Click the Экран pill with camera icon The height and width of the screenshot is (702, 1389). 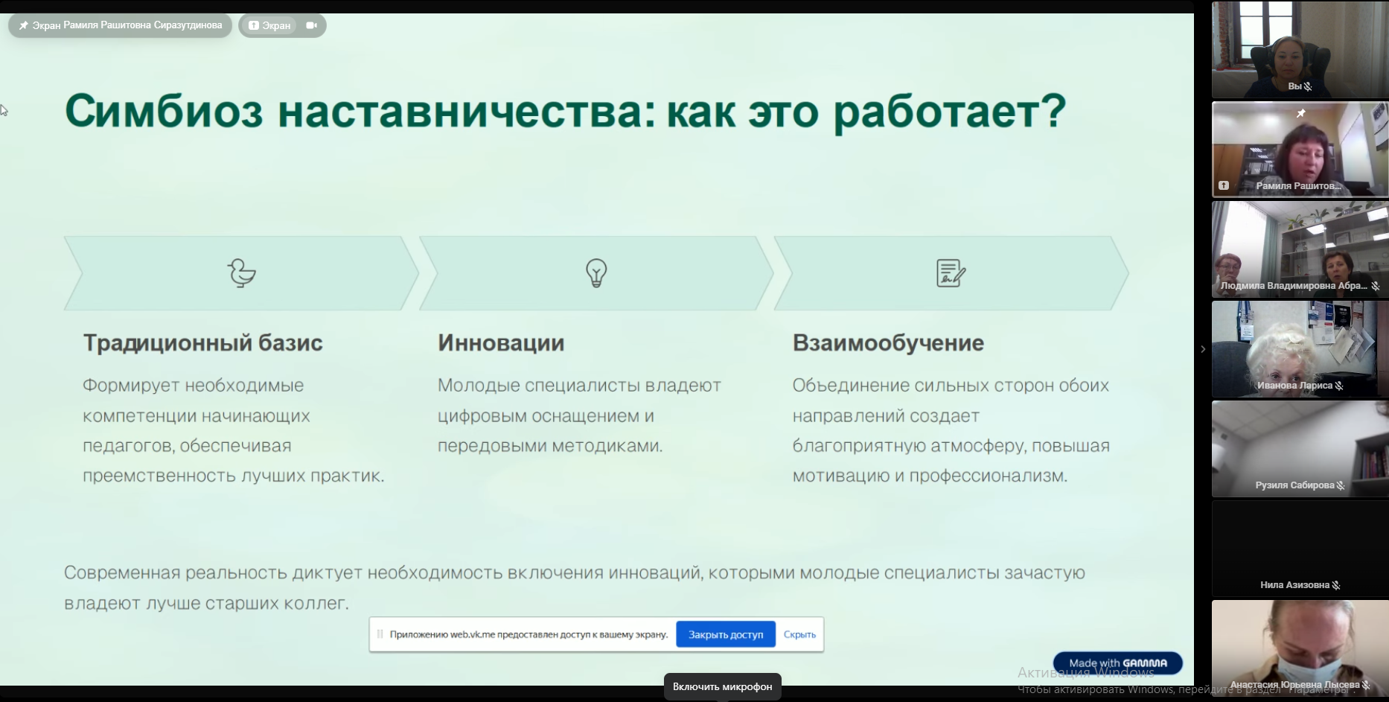click(282, 25)
